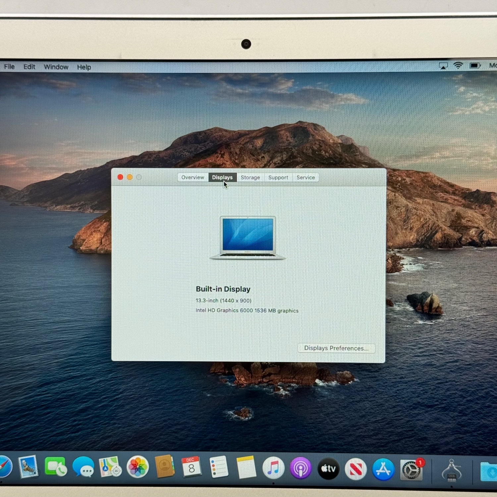Open the News app in dock
The image size is (497, 497).
pos(356,469)
